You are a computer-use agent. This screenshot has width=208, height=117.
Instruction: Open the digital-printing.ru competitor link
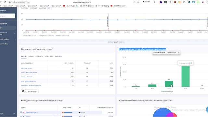(32, 112)
